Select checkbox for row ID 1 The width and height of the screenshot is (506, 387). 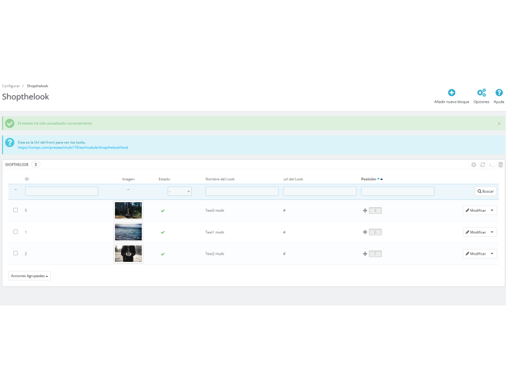coord(16,232)
